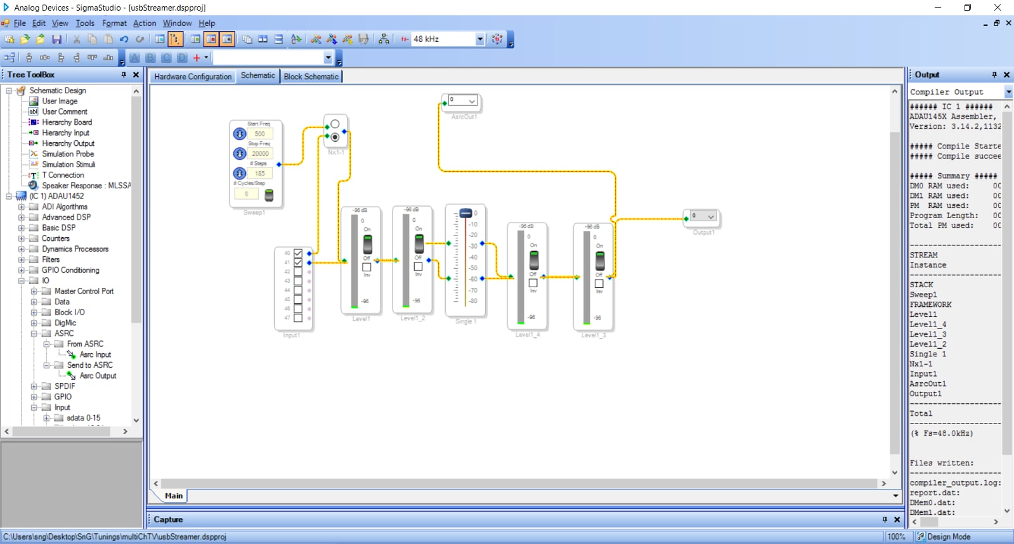Screen dimensions: 1014x544
Task: Pin the Tree ToolBox panel
Action: tap(124, 75)
